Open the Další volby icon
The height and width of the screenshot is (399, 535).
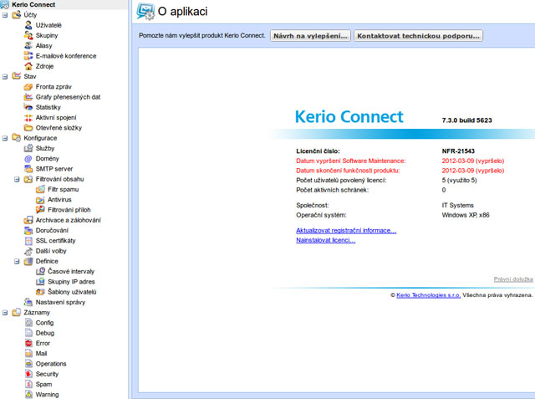coord(28,251)
